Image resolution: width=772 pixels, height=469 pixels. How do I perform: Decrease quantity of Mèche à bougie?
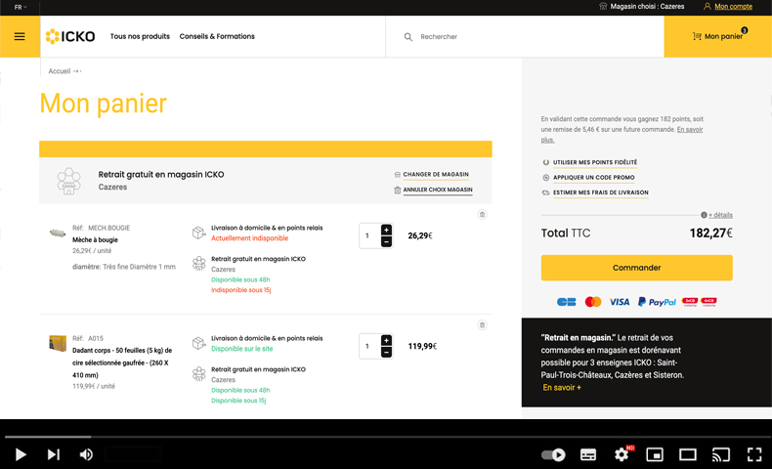[387, 241]
